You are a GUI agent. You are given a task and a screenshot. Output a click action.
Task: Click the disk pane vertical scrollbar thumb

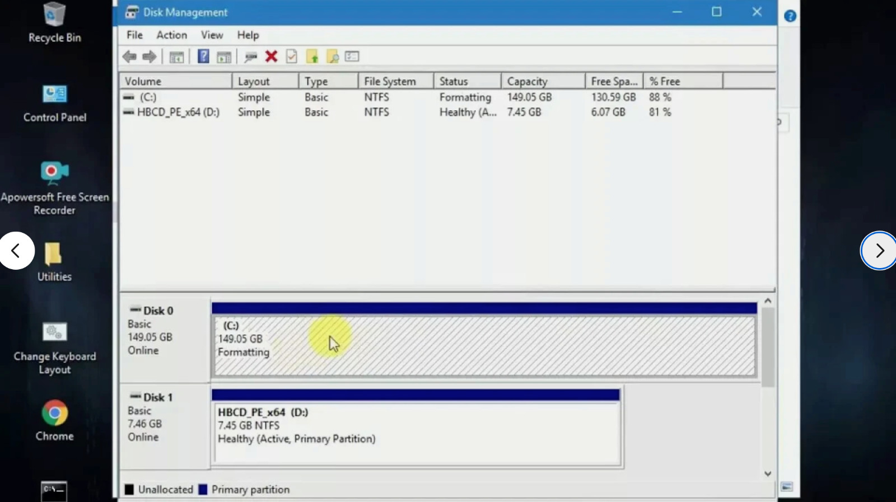tap(768, 347)
